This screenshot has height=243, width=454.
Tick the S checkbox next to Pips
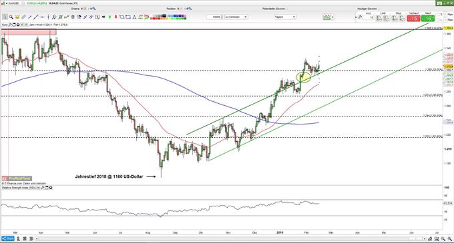[438, 15]
